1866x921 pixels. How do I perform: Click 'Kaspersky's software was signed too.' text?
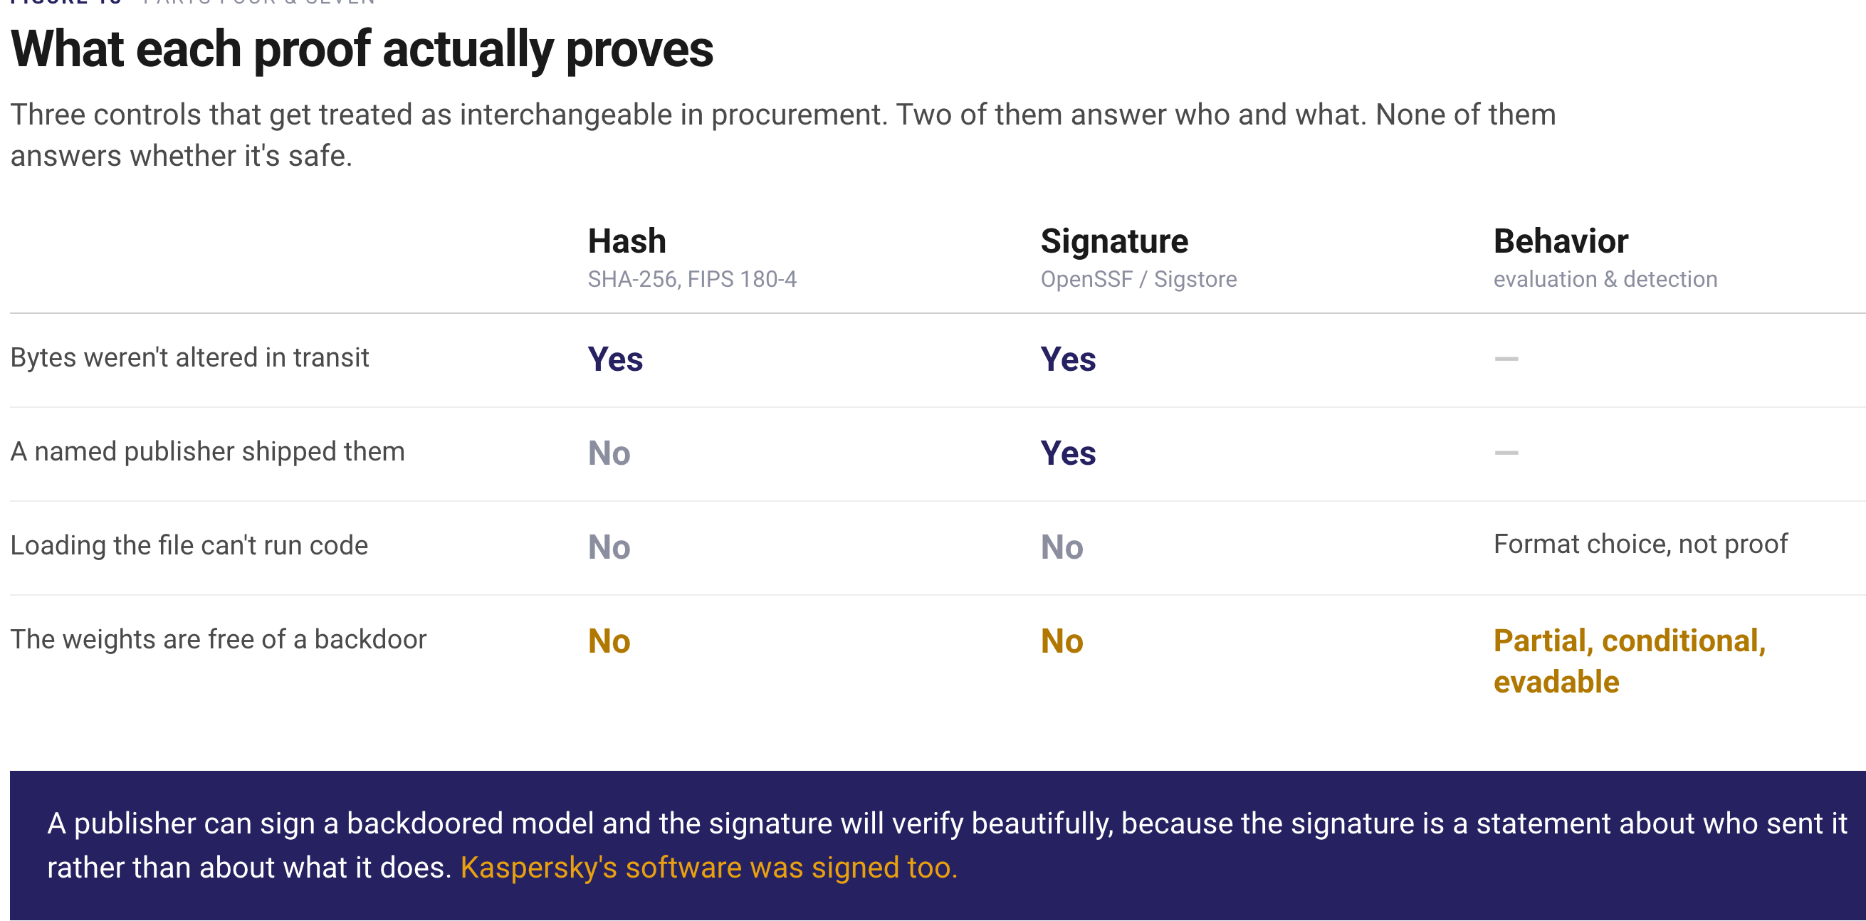pyautogui.click(x=708, y=868)
